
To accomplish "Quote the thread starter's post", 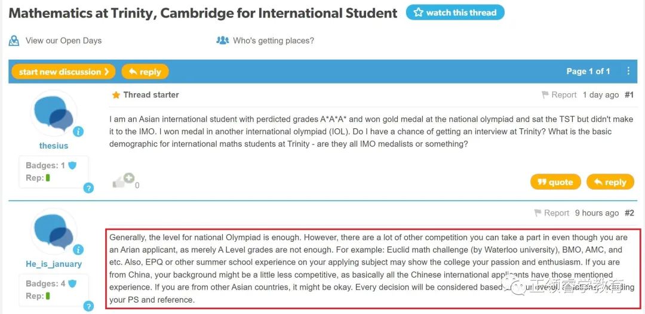I will click(555, 182).
